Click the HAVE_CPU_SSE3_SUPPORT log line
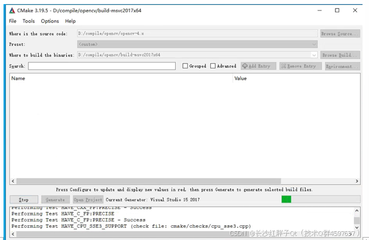Image resolution: width=369 pixels, height=240 pixels. click(x=131, y=226)
